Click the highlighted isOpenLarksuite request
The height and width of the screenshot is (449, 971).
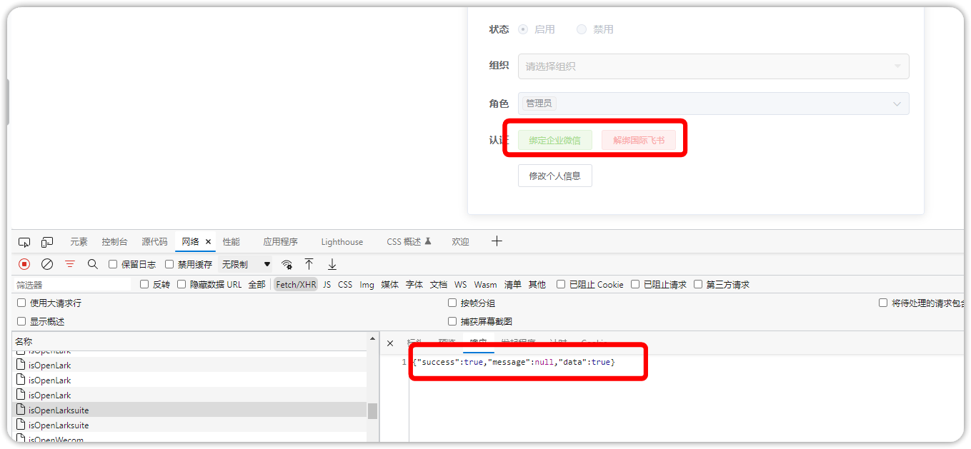[189, 410]
